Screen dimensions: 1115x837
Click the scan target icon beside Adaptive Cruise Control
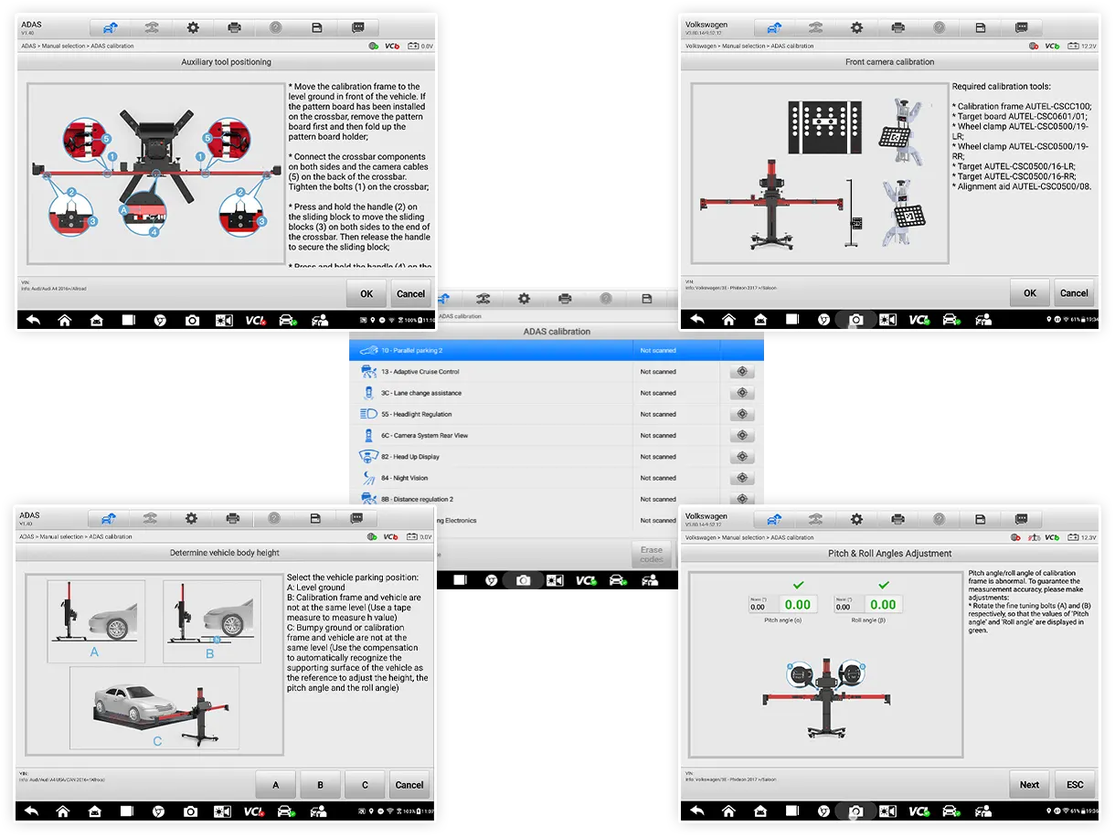(x=742, y=372)
